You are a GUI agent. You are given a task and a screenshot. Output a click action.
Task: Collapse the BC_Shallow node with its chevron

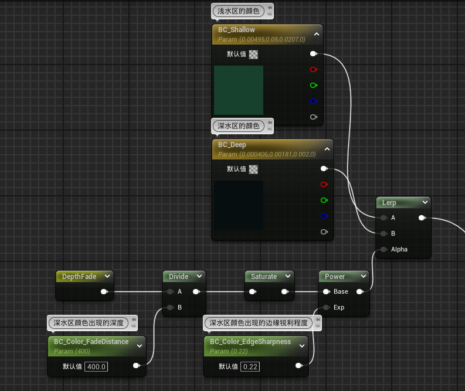pos(317,34)
